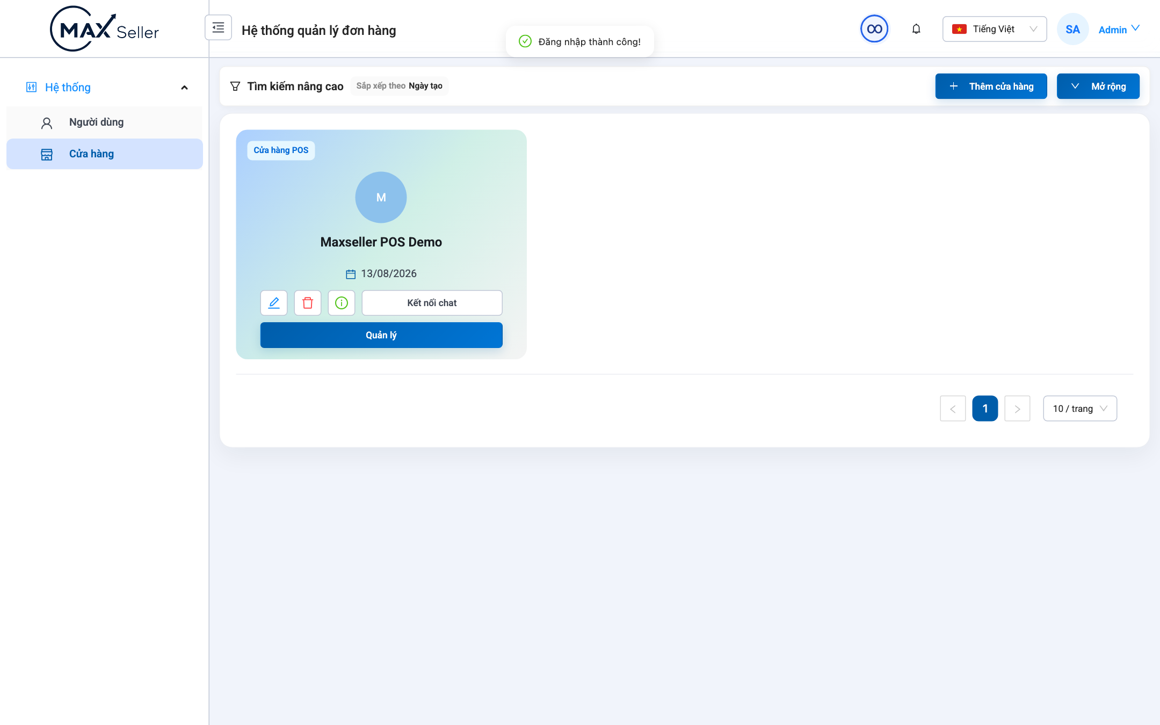Click the Đăng nhập thành công! notification
The height and width of the screenshot is (725, 1160).
580,42
